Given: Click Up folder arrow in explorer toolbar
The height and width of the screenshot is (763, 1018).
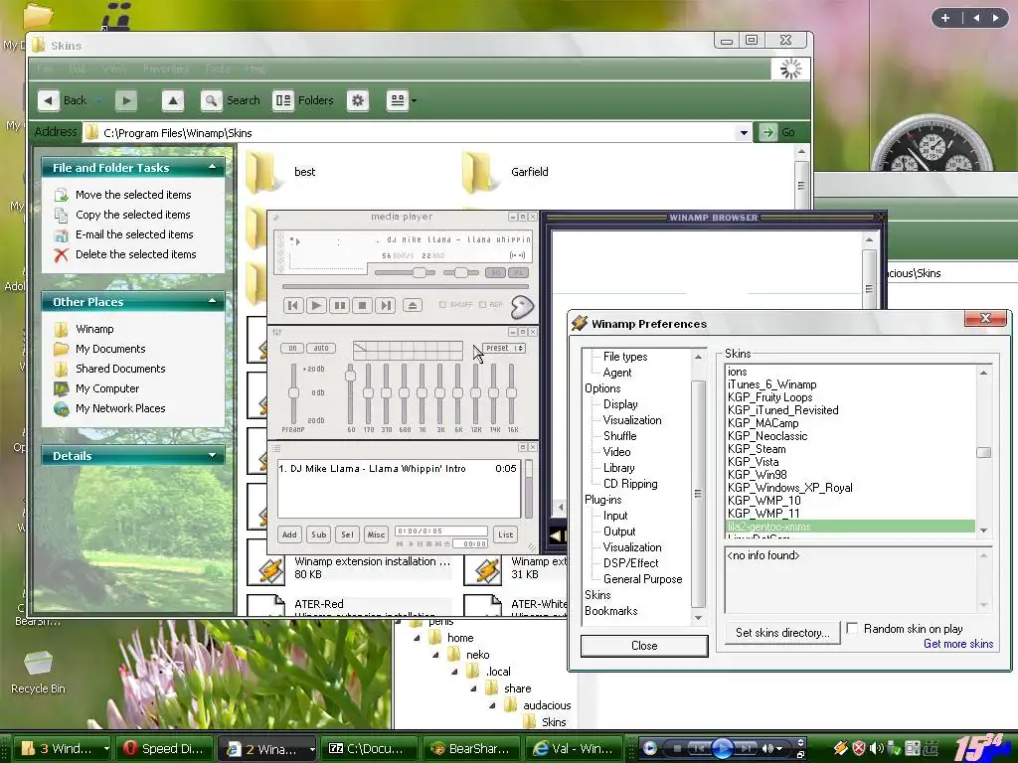Looking at the screenshot, I should pyautogui.click(x=173, y=100).
